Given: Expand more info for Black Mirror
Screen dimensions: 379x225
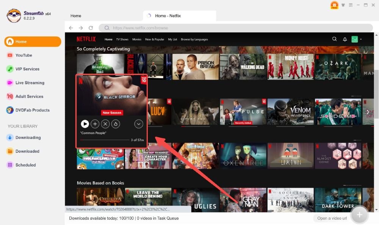Looking at the screenshot, I should coord(139,124).
